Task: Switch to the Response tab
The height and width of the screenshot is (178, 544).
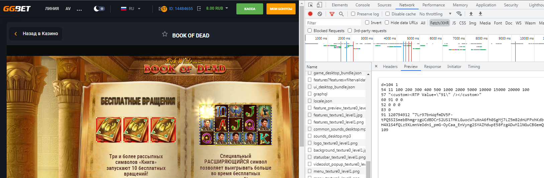Action: pyautogui.click(x=432, y=67)
